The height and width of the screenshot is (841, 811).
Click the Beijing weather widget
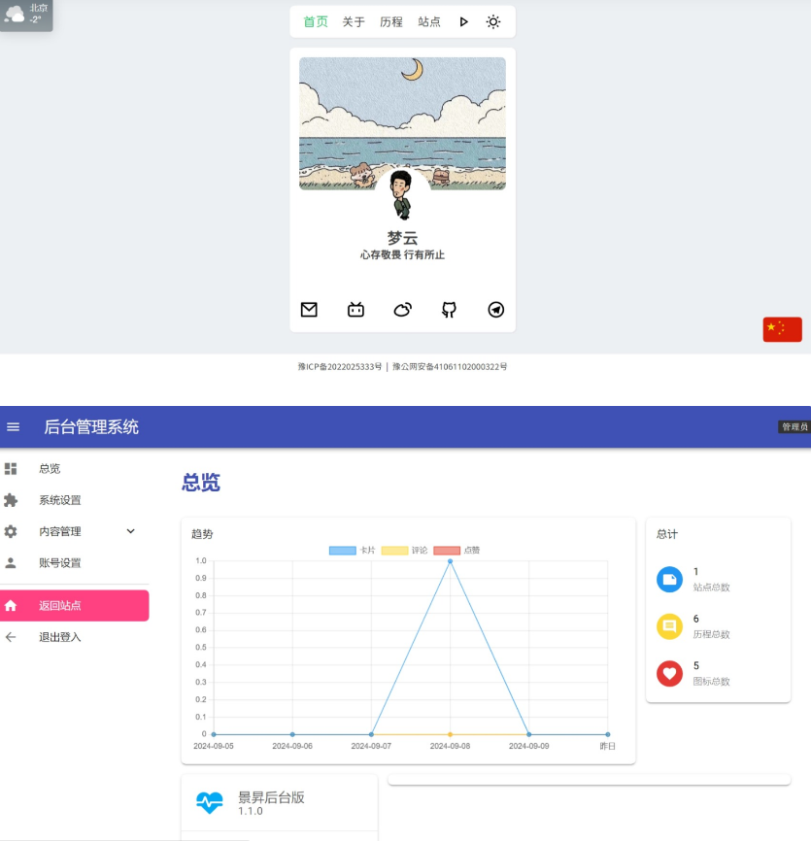(x=26, y=16)
